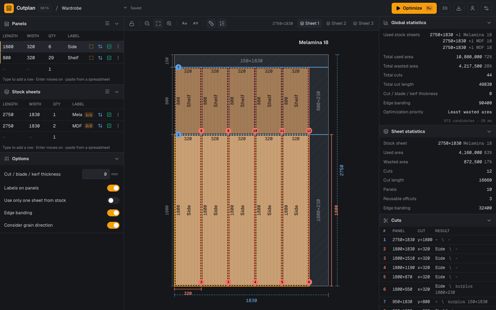The width and height of the screenshot is (496, 310).
Task: Run the Optimize button
Action: click(414, 8)
